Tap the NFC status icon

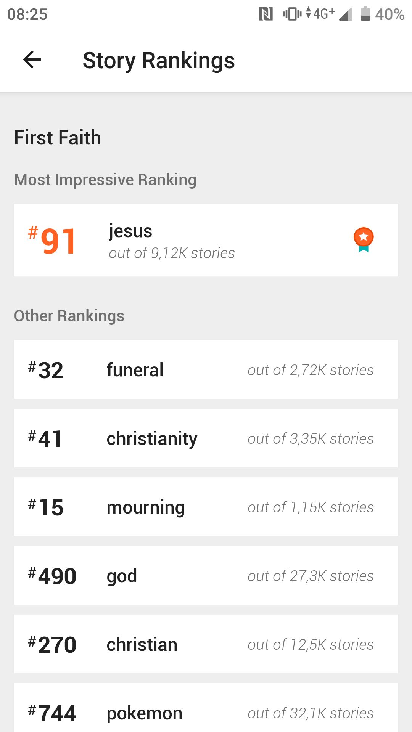pos(266,14)
